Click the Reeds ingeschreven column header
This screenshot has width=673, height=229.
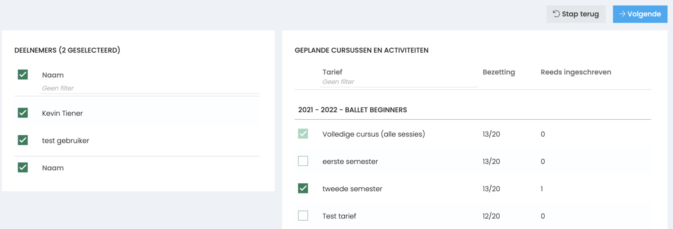click(576, 72)
